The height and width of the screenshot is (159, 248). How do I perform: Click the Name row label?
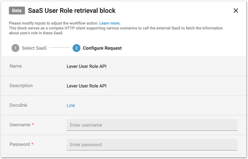[x=16, y=66]
